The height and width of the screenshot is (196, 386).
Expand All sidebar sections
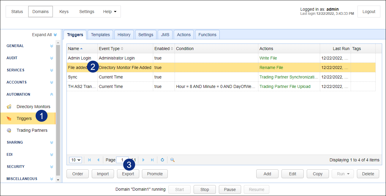point(44,35)
